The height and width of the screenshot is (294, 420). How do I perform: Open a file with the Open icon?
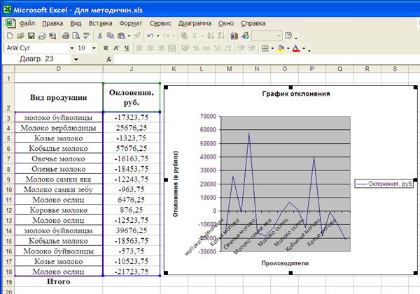pyautogui.click(x=20, y=36)
